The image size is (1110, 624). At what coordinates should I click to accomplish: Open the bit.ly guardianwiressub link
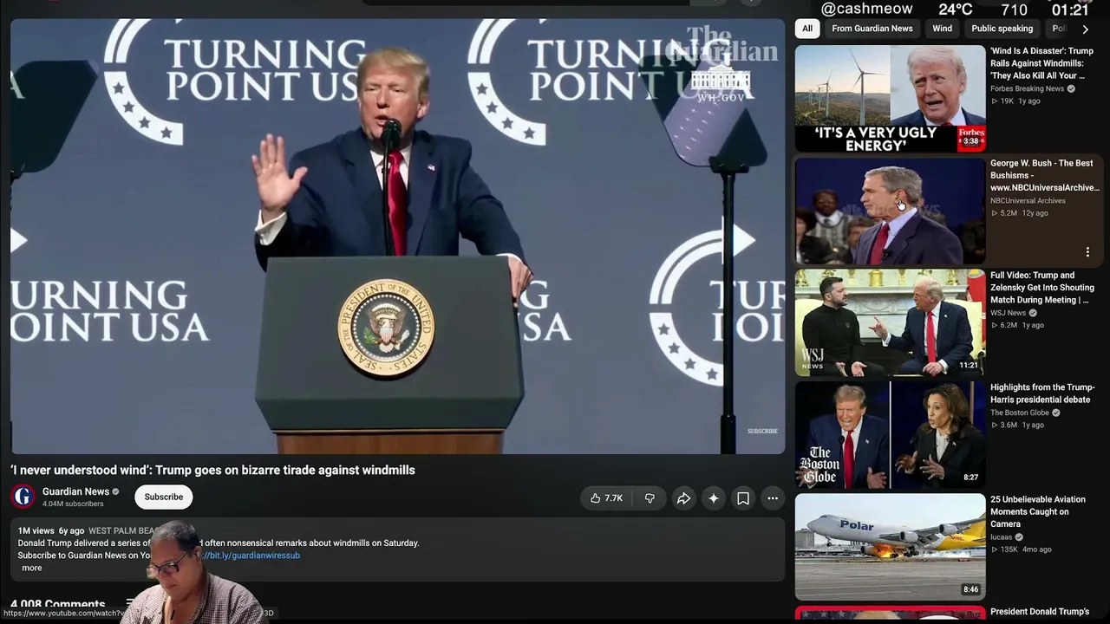251,556
